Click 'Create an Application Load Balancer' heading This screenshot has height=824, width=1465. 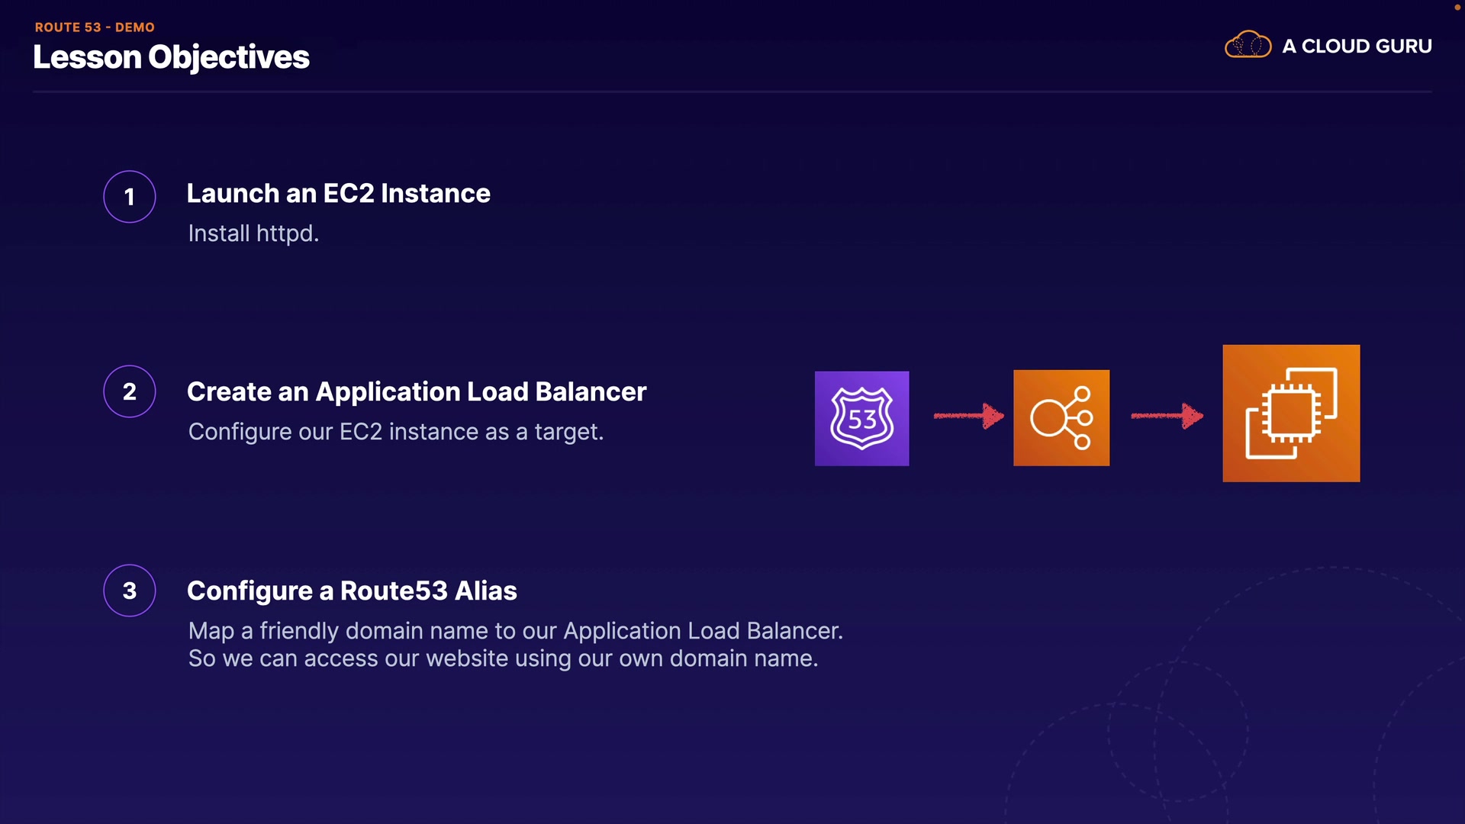pos(417,392)
